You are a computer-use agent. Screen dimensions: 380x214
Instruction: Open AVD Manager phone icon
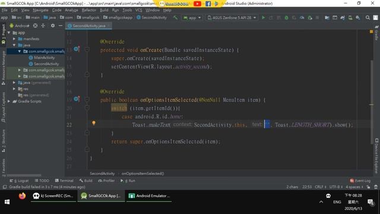click(x=350, y=18)
